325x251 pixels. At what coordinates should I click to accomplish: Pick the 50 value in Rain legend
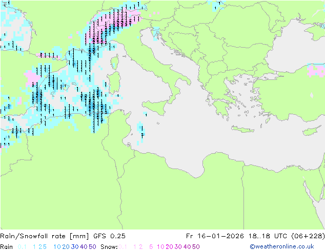tap(92, 247)
